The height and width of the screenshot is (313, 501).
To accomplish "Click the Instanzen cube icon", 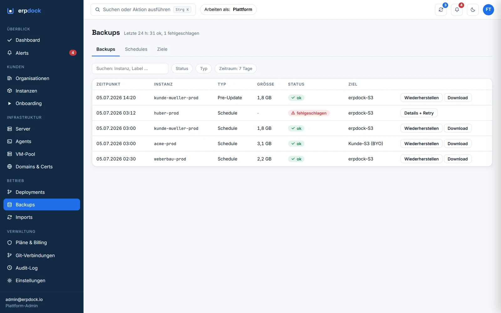I will [x=10, y=91].
